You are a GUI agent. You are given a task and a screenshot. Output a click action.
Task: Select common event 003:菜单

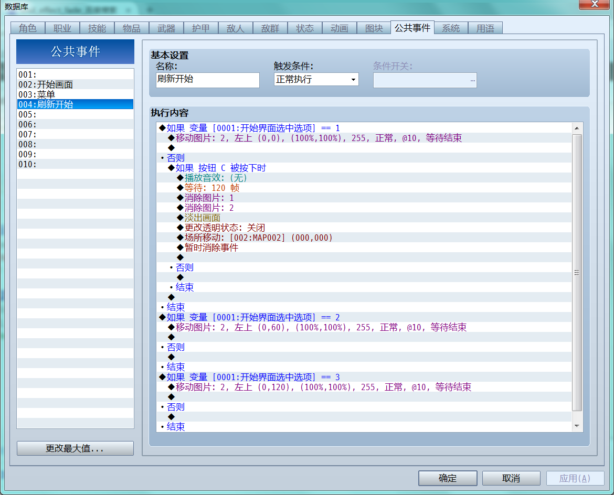point(75,95)
